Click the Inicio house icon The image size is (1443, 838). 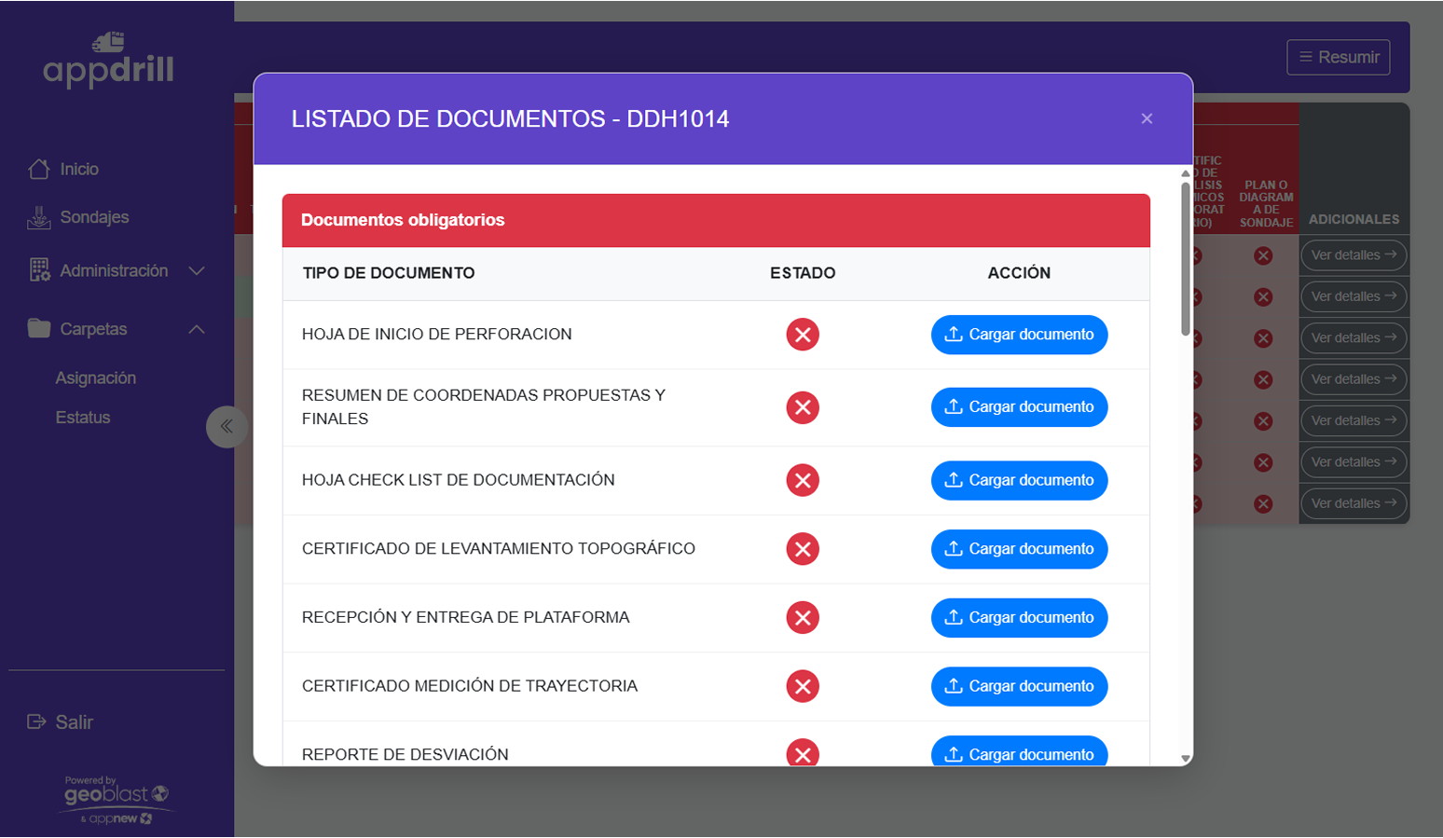(x=39, y=169)
